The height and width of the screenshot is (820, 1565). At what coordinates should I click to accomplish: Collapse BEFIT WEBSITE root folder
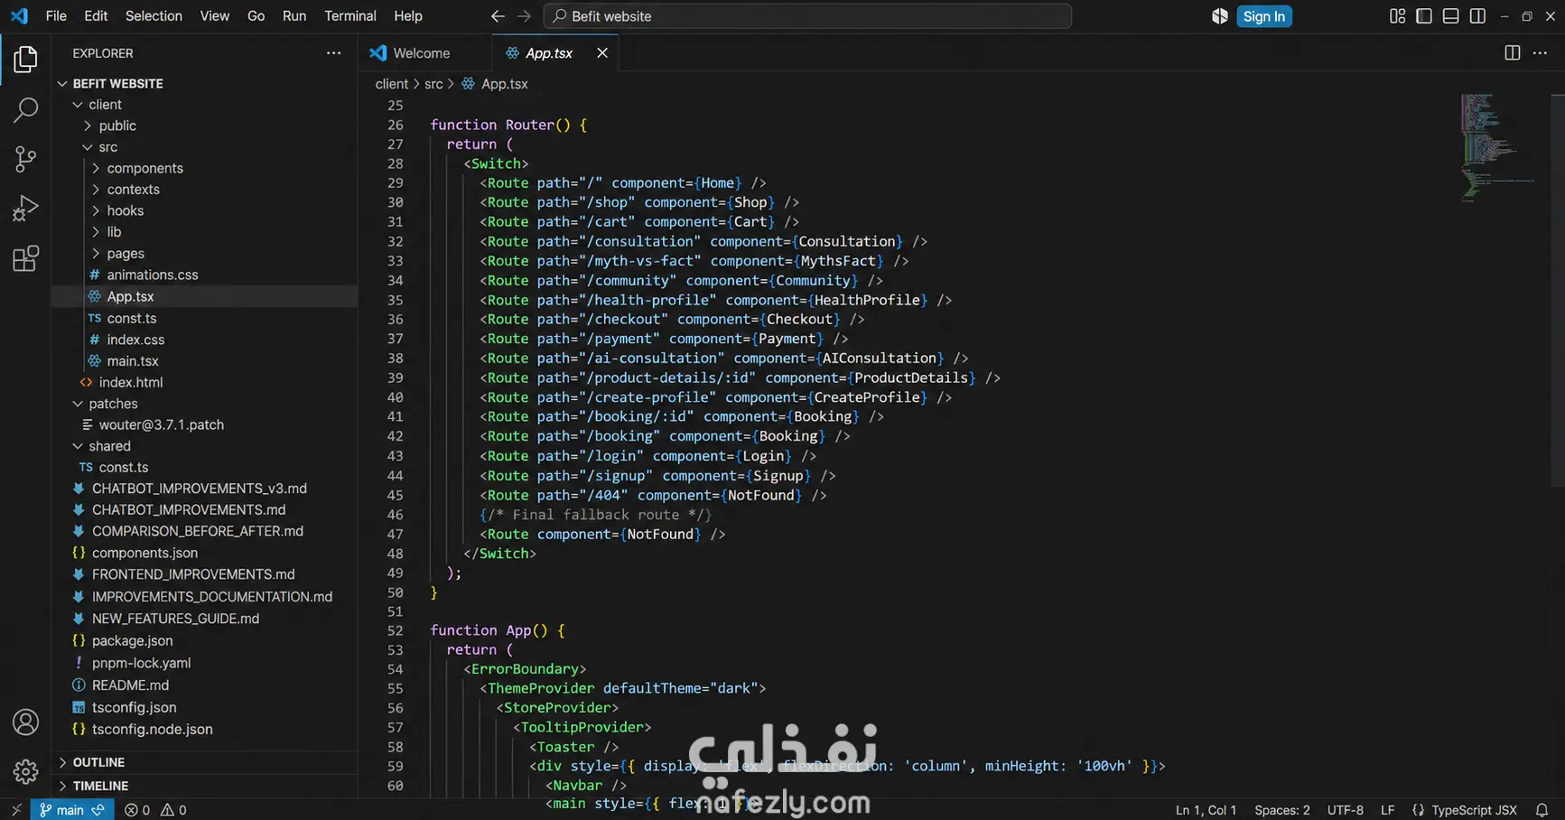coord(117,83)
